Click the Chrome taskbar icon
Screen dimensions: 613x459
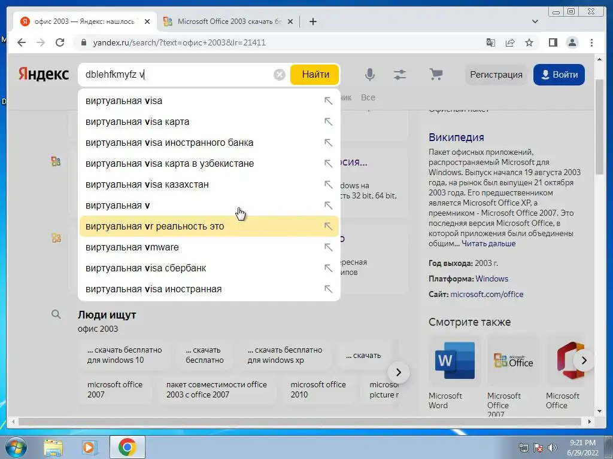coord(127,447)
